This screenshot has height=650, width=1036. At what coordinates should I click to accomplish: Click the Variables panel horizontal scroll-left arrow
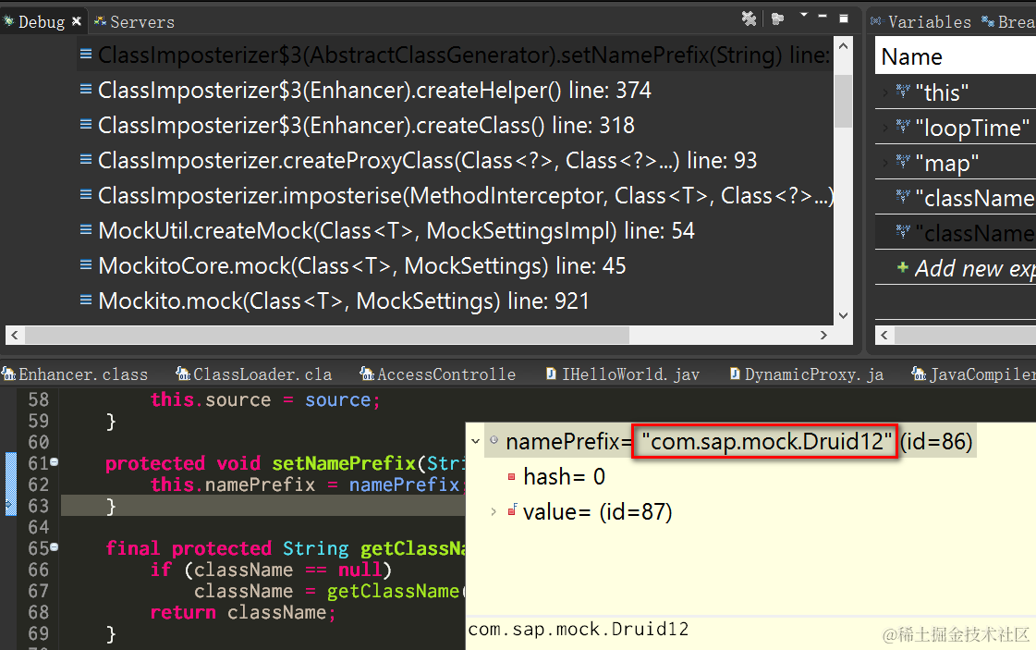[x=884, y=335]
